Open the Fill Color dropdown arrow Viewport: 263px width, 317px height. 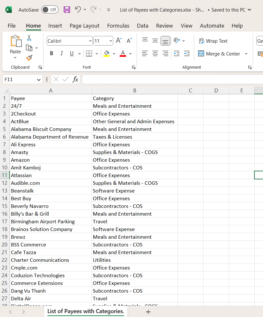tap(114, 54)
